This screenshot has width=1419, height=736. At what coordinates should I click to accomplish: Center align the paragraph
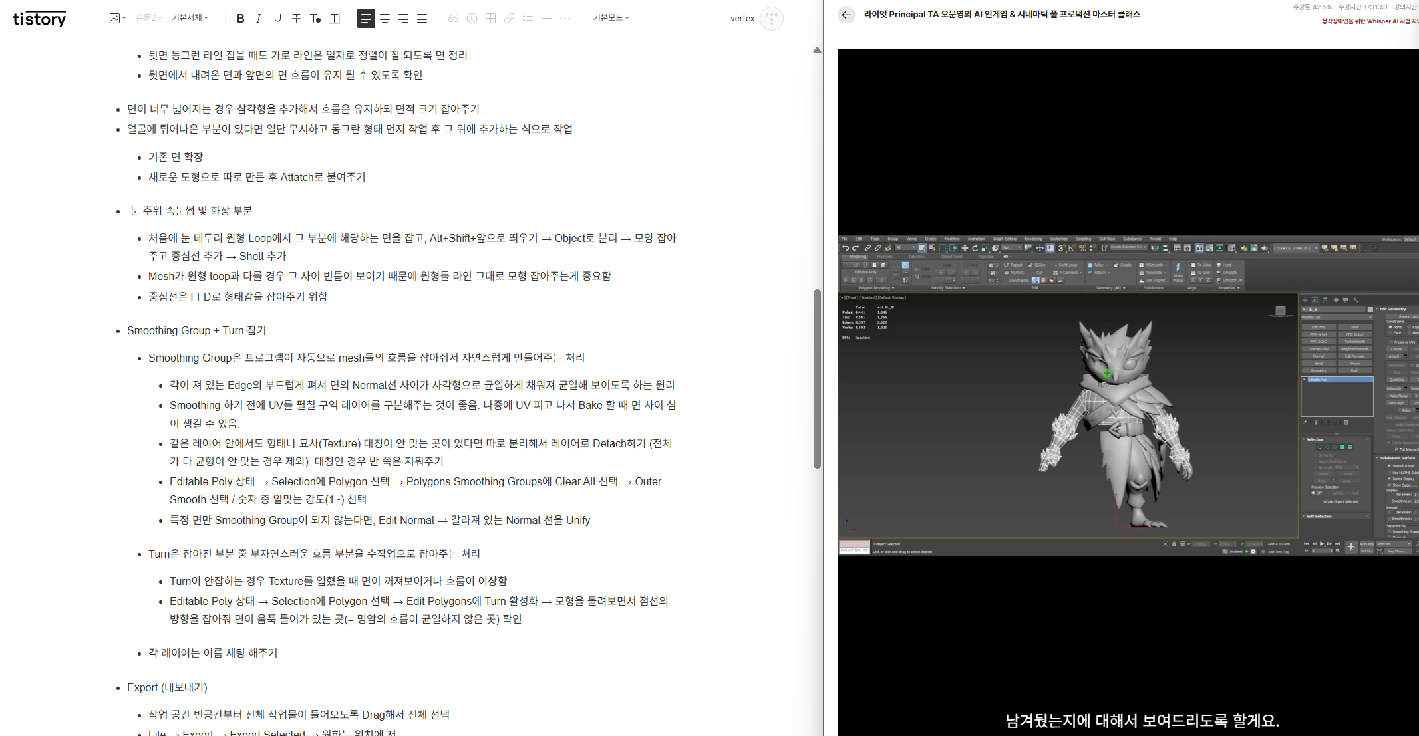tap(385, 19)
